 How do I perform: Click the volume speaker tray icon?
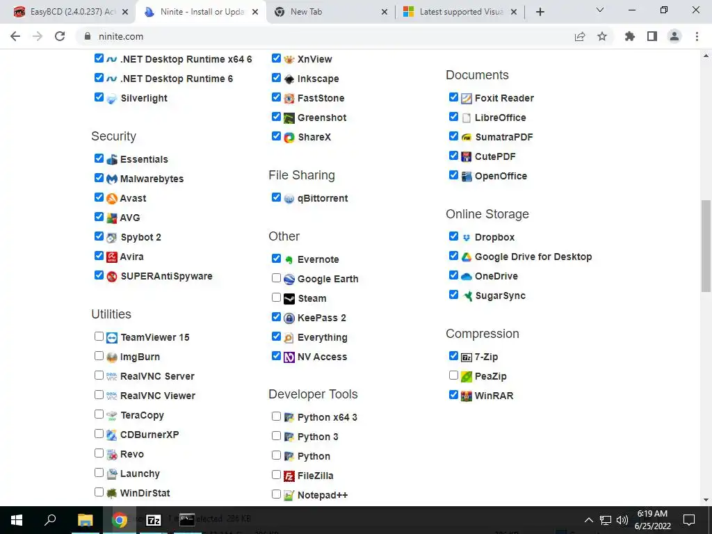pos(622,520)
